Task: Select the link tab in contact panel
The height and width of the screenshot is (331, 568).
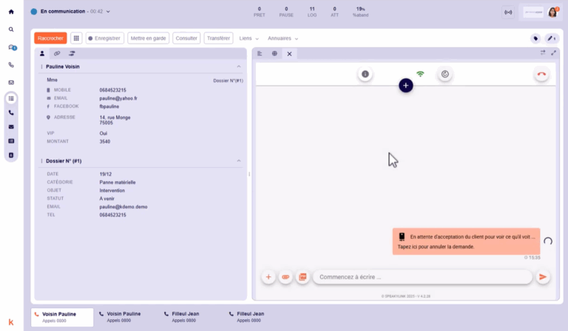Action: click(x=57, y=54)
